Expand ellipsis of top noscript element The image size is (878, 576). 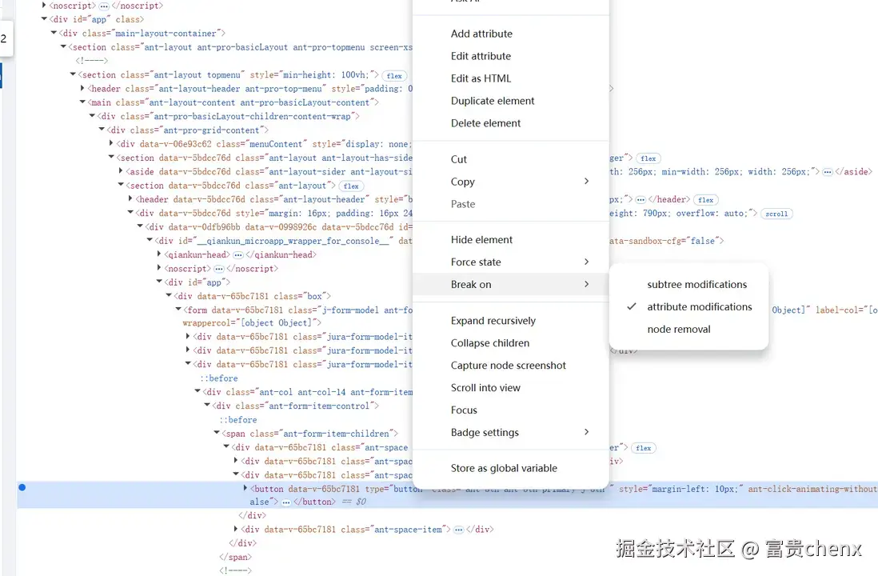104,6
